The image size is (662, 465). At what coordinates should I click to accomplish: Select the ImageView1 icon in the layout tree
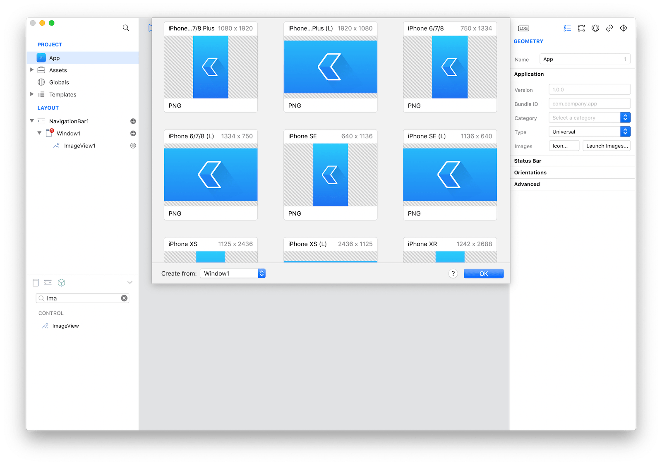coord(56,145)
